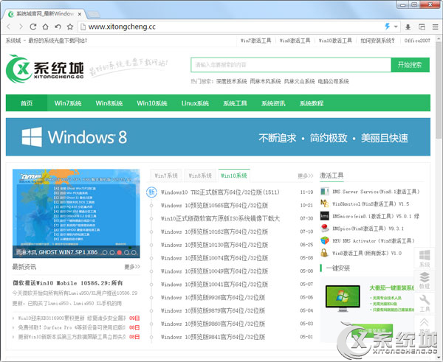Click the Win8kmstool icon
The width and height of the screenshot is (443, 362).
tap(325, 203)
